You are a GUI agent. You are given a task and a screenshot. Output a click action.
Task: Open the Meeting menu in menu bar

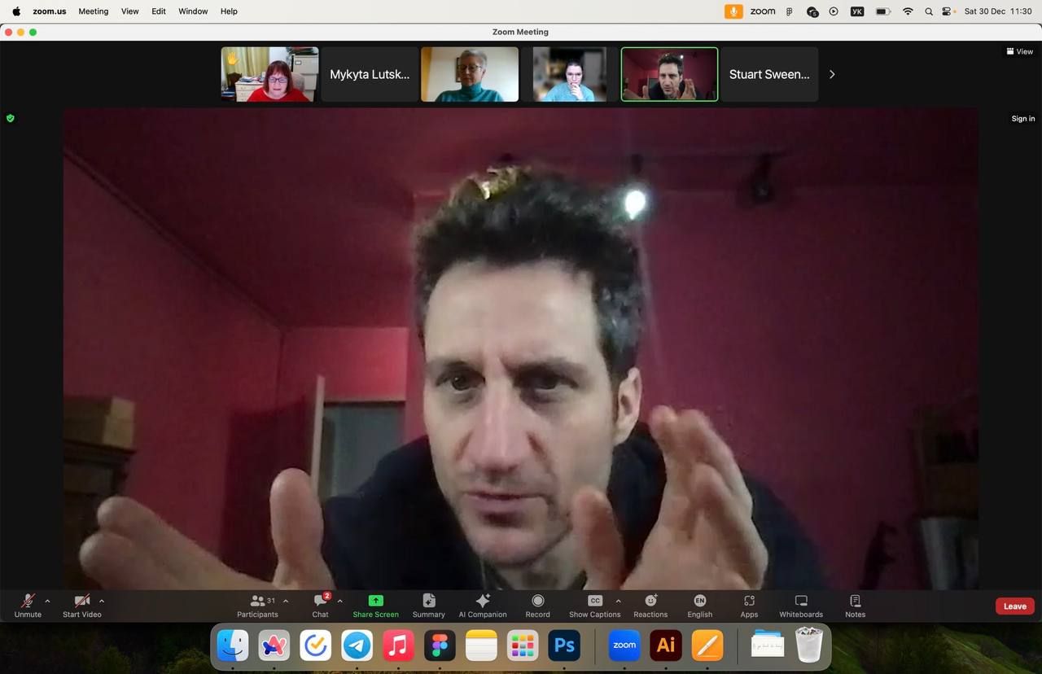coord(93,11)
